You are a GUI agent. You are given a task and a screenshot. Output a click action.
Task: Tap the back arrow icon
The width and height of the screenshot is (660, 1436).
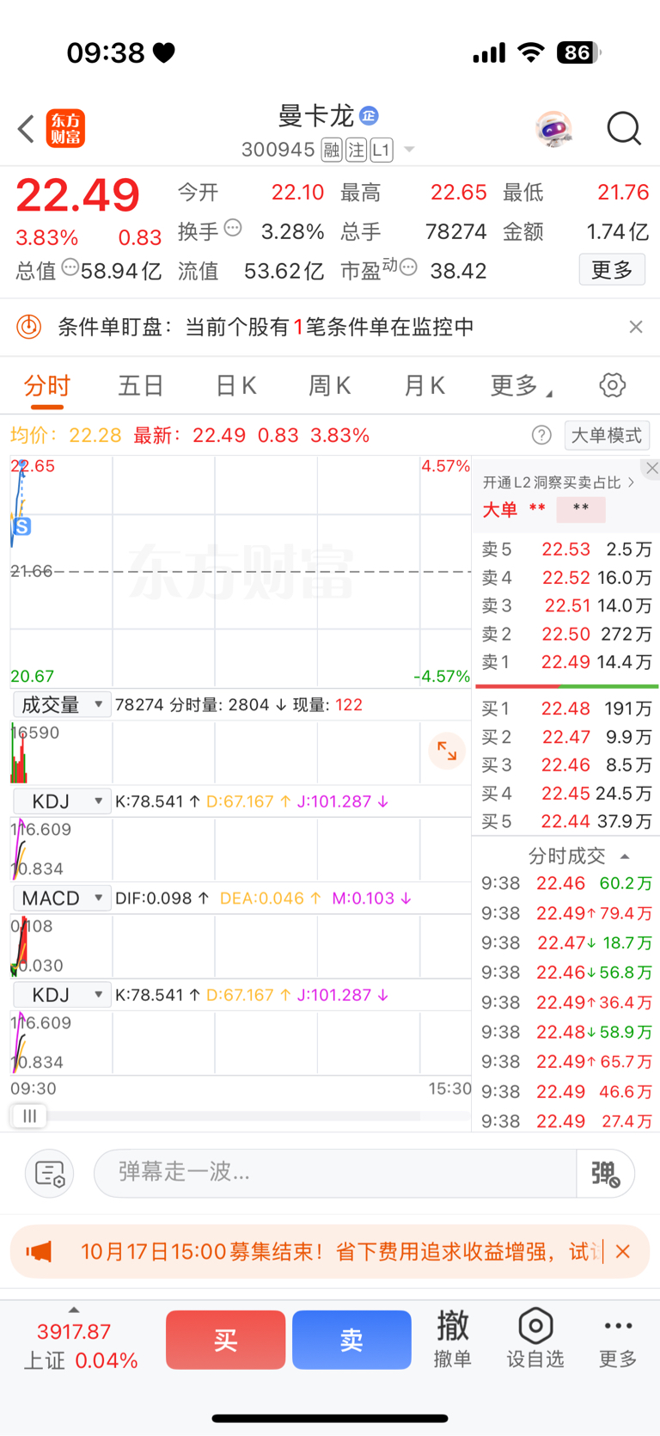[26, 129]
